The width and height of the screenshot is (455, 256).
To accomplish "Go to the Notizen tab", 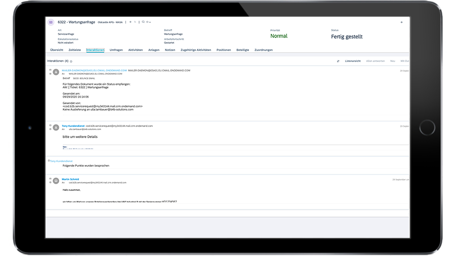I will (170, 50).
